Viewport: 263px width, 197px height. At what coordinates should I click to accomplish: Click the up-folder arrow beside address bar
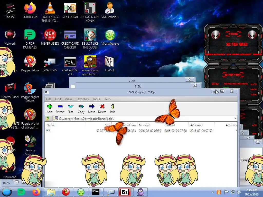point(48,119)
